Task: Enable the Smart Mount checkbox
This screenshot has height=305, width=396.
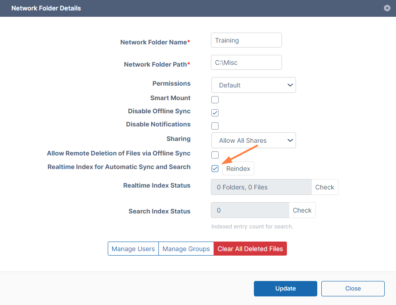Action: pyautogui.click(x=215, y=100)
